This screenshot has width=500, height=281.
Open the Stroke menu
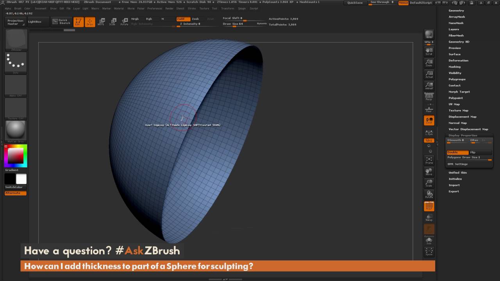tap(191, 8)
